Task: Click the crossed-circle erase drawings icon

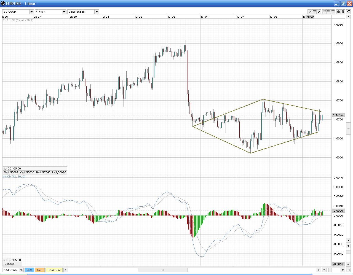Action: tap(319, 12)
